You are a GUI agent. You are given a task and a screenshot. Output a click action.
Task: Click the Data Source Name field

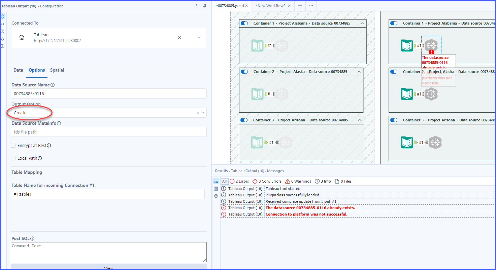tap(109, 93)
